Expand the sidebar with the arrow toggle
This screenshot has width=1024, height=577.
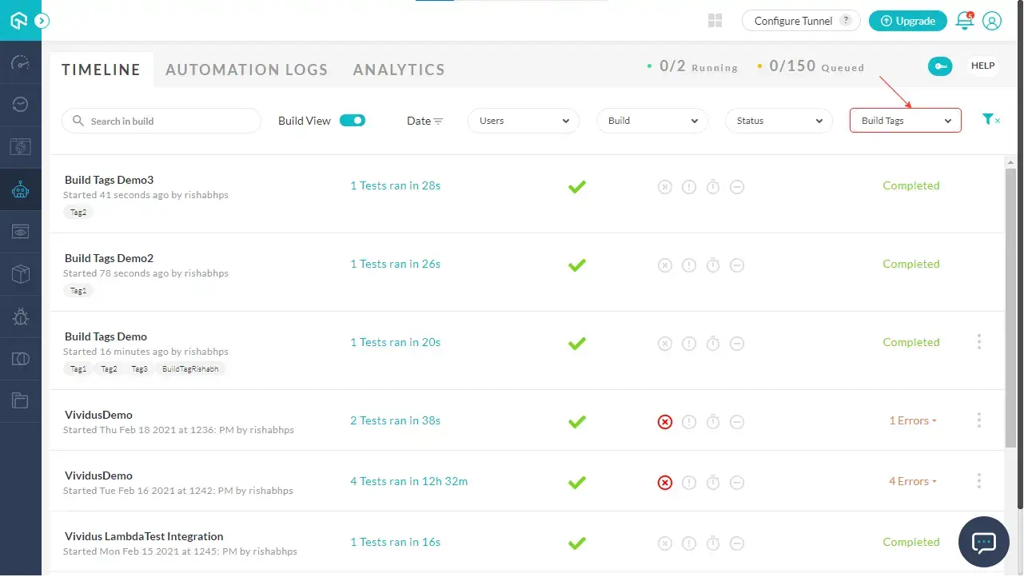coord(42,21)
